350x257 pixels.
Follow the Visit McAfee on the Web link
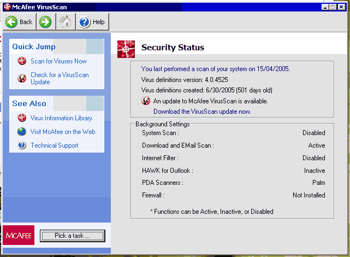pos(63,131)
